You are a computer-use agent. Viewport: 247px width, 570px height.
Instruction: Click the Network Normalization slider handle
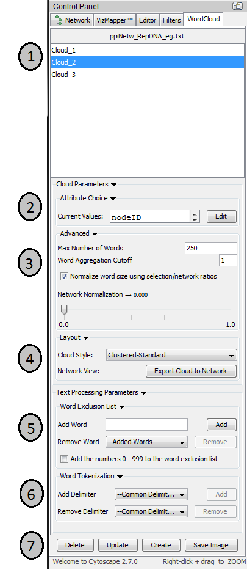(64, 310)
